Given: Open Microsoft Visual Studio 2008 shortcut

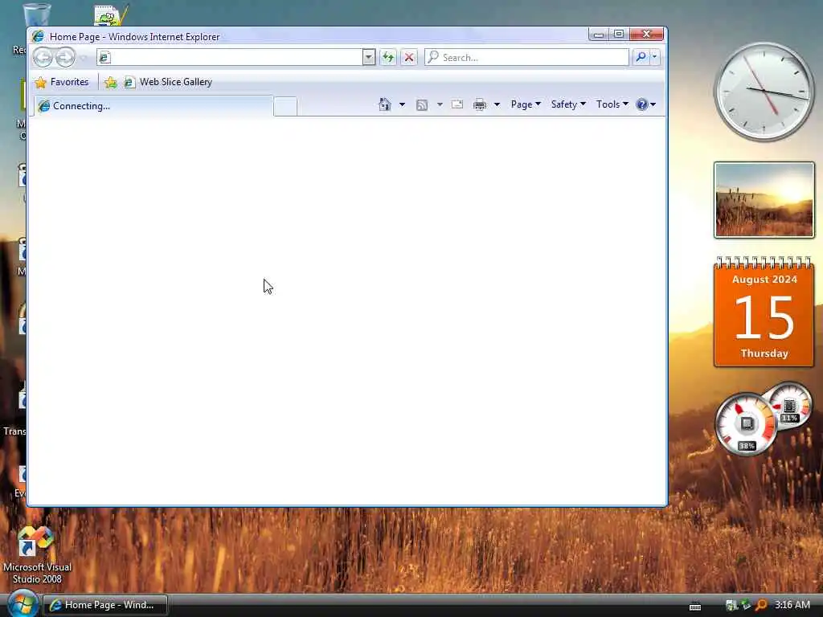Looking at the screenshot, I should 36,555.
